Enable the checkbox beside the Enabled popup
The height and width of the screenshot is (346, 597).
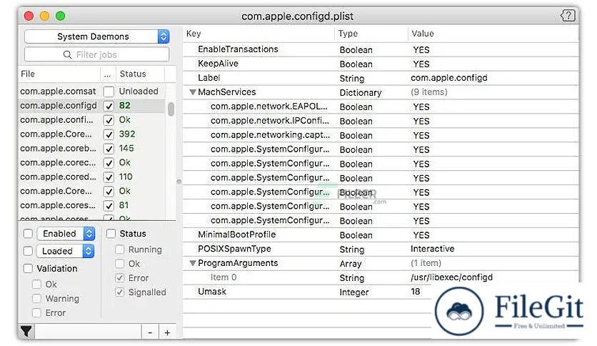click(28, 234)
